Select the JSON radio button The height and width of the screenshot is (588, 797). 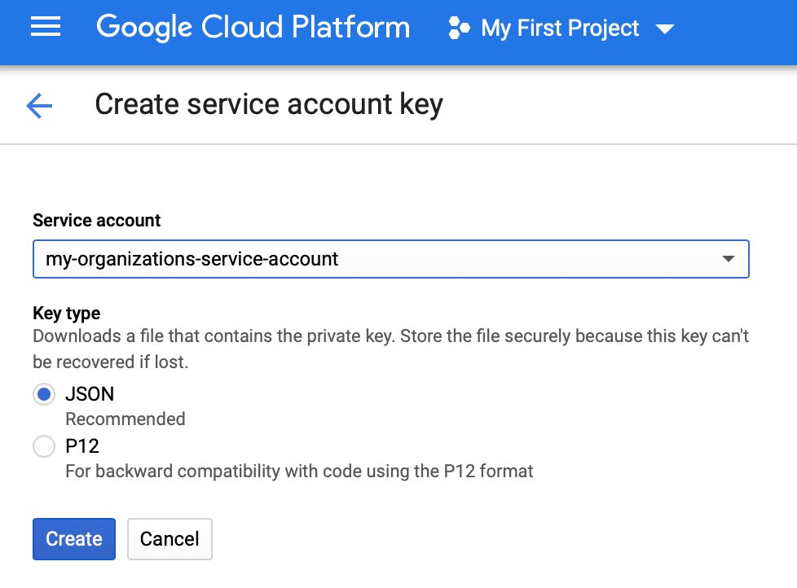click(44, 395)
